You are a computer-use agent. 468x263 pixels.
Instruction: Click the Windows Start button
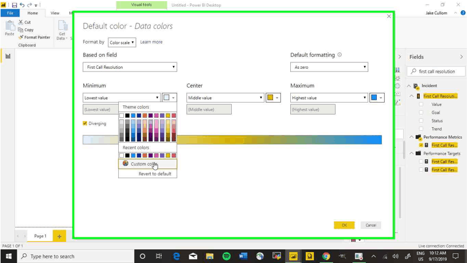pyautogui.click(x=9, y=256)
